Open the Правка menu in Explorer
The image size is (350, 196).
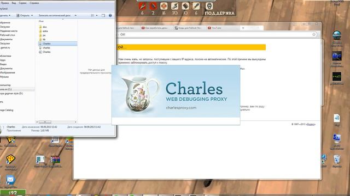tap(4, 3)
